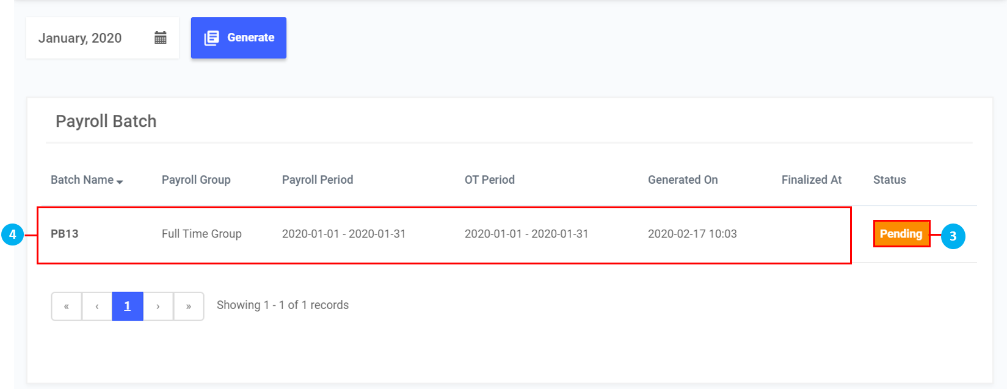Image resolution: width=1007 pixels, height=389 pixels.
Task: Click the blue number 4 callout marker
Action: click(12, 234)
